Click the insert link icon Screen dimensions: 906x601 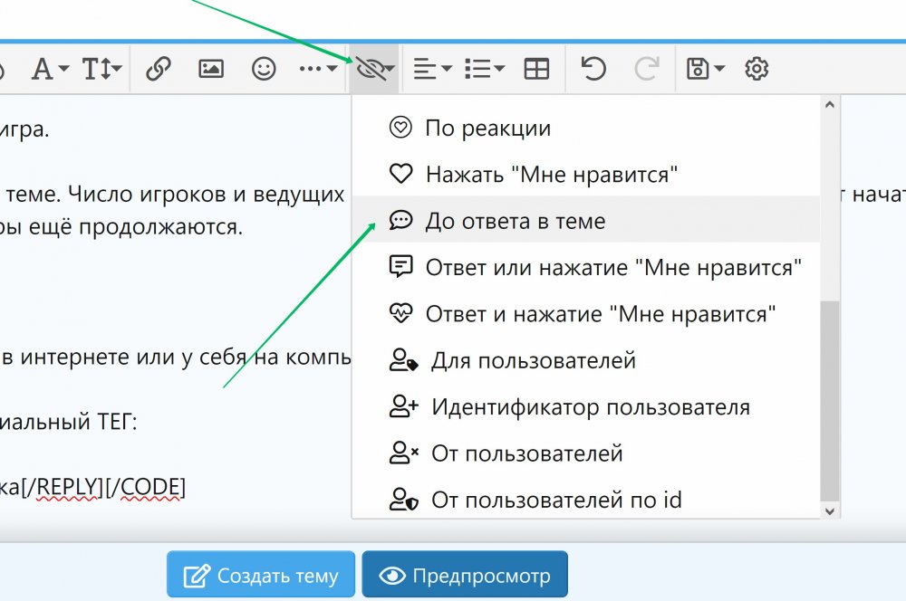tap(159, 69)
